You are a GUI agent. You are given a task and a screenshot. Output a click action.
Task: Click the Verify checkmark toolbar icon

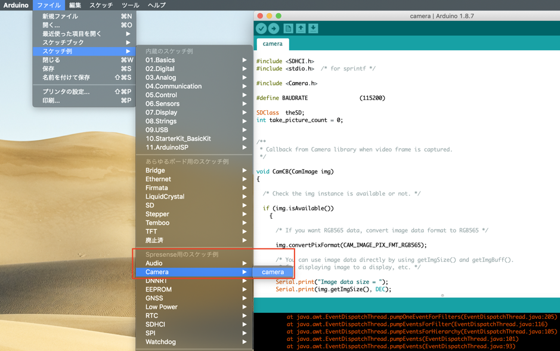pos(261,29)
